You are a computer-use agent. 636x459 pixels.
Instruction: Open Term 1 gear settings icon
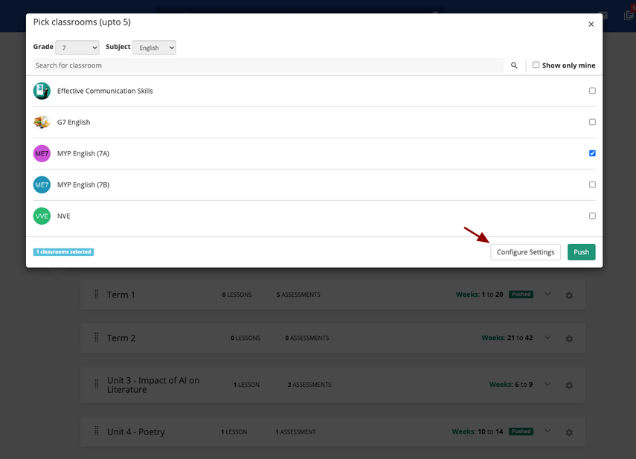coord(569,295)
